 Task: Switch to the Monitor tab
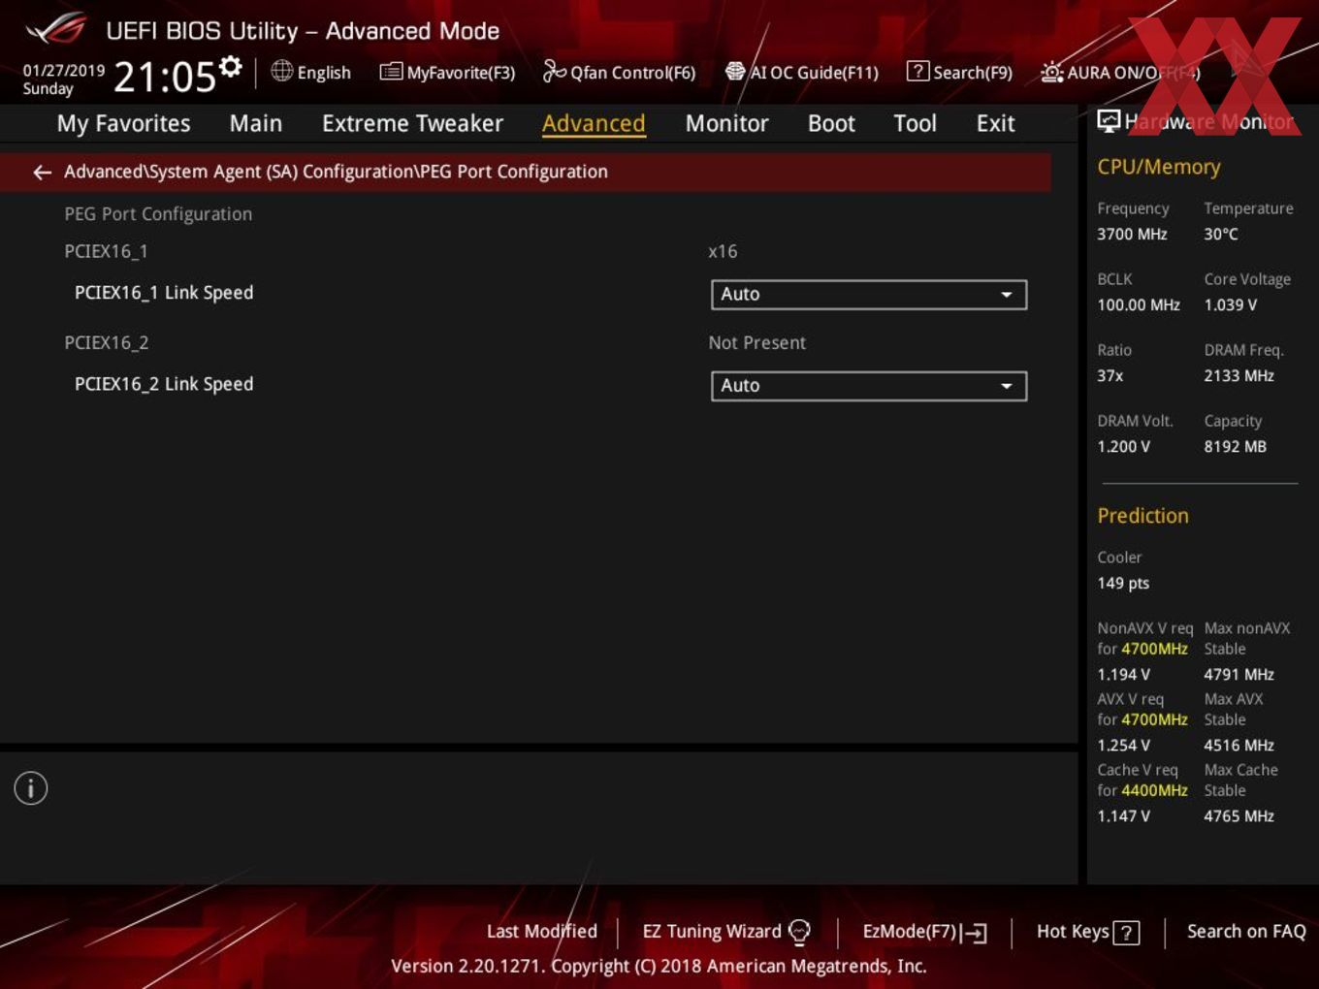coord(726,123)
